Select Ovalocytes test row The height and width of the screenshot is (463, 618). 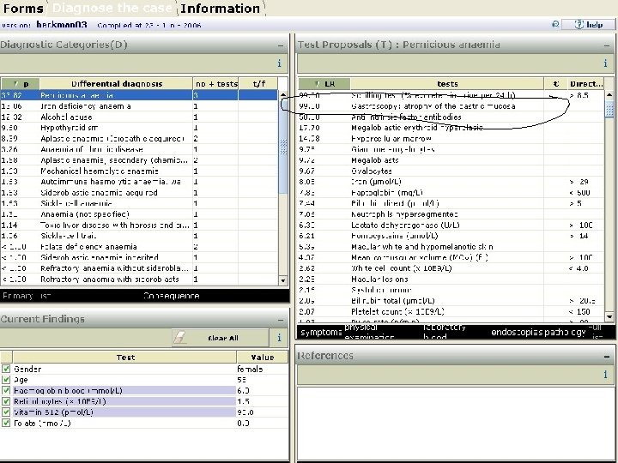tap(451, 171)
